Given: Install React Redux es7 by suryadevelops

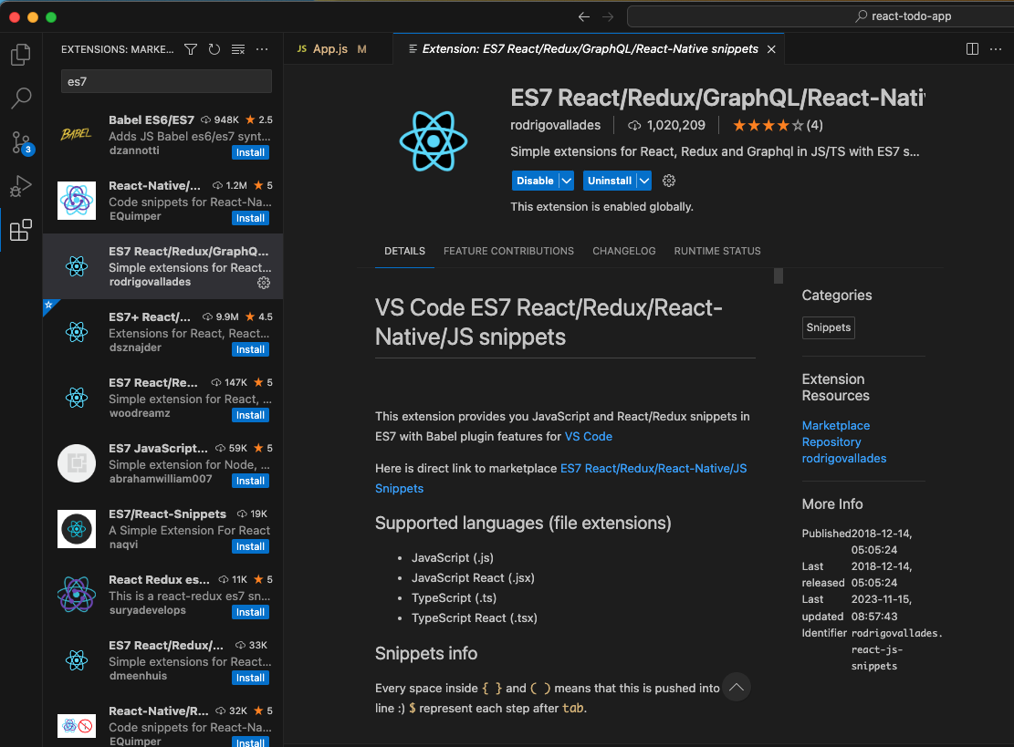Looking at the screenshot, I should pos(250,613).
